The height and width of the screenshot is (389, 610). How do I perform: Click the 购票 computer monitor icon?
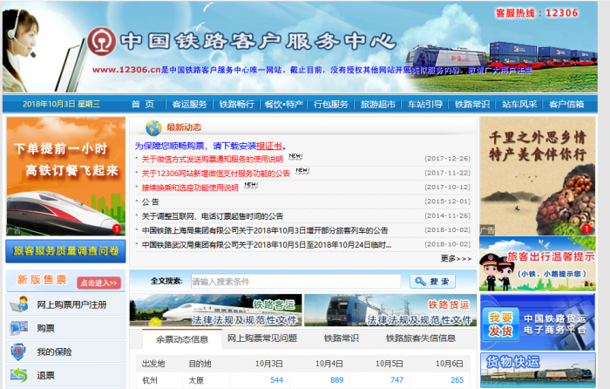(x=19, y=328)
